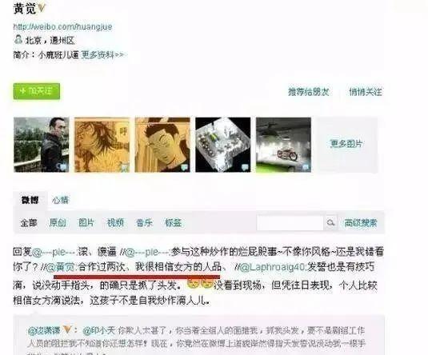Click the post search input field
Viewport: 428px width, 355px height.
click(290, 222)
